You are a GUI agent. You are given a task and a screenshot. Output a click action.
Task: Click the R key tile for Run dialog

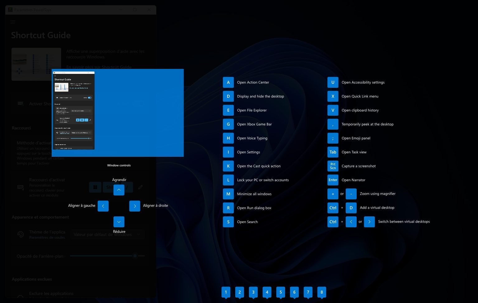click(x=228, y=208)
